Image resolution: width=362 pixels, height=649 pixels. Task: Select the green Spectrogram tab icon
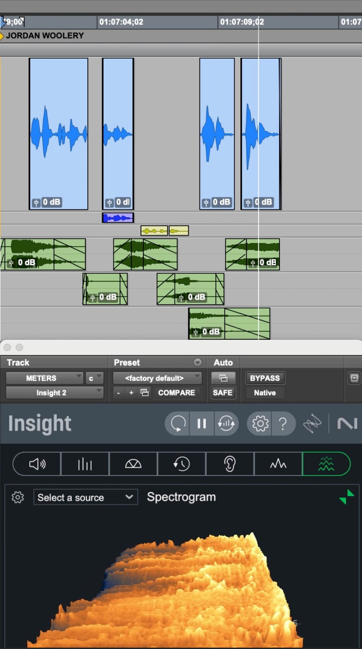(x=326, y=464)
